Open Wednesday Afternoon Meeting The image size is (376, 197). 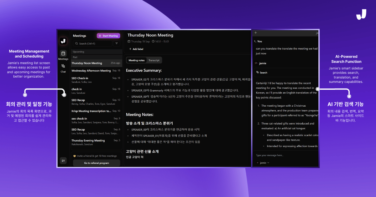coord(97,71)
